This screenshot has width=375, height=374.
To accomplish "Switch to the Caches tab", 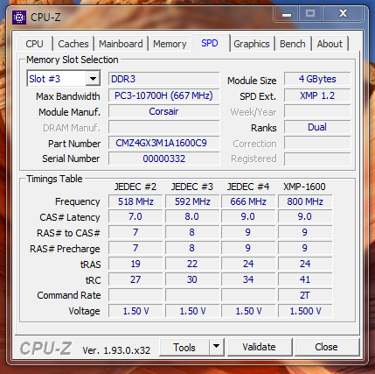I will 73,44.
